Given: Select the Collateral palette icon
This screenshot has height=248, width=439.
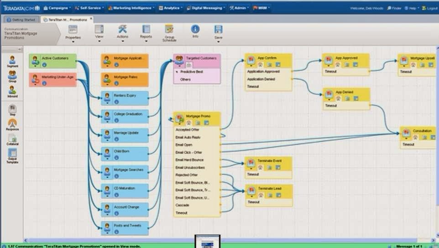Looking at the screenshot, I should [12, 138].
